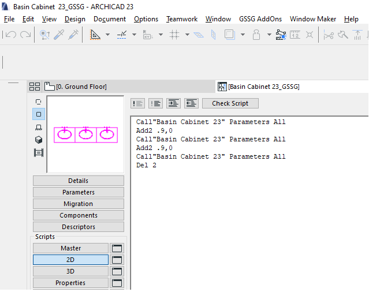Click the Editing Plane display icon

199,35
